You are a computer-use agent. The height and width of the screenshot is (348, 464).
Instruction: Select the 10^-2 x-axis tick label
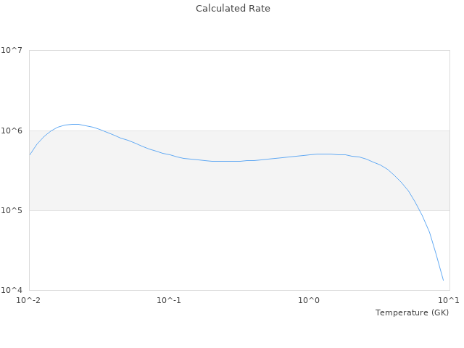point(29,300)
